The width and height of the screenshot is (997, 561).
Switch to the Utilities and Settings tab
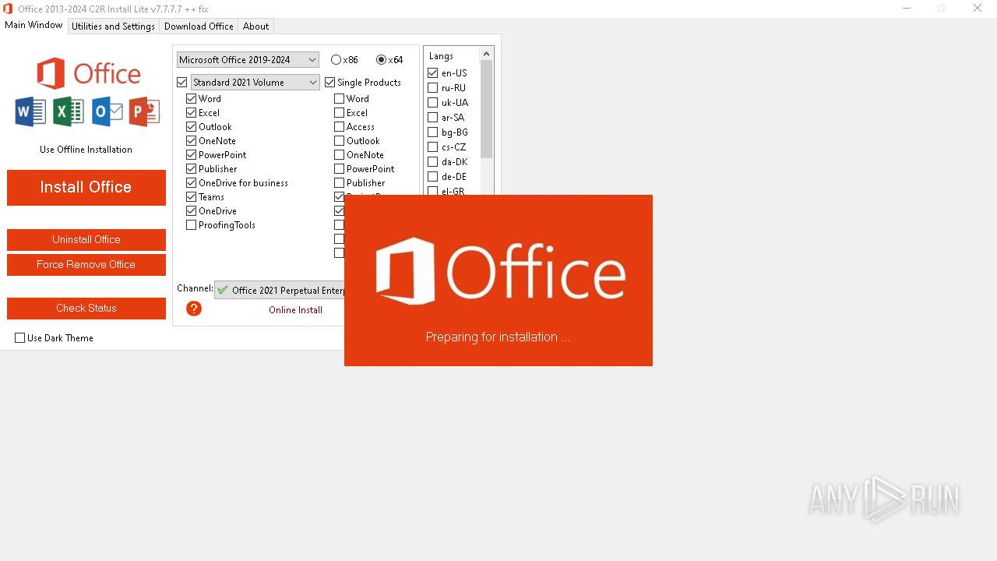(x=113, y=26)
